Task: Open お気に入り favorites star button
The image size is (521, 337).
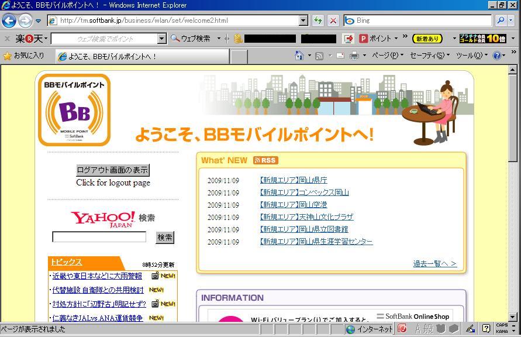Action: click(23, 56)
